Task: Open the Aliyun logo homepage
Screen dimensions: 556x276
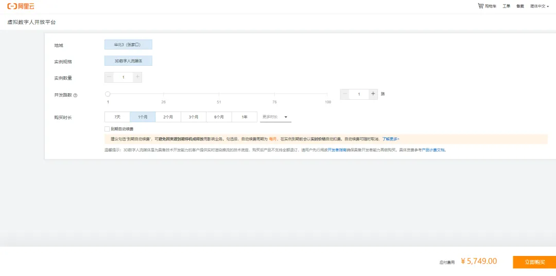Action: click(x=21, y=6)
